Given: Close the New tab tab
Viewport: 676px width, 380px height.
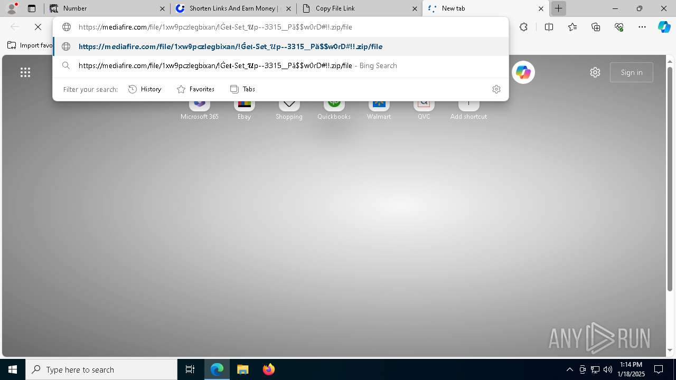Looking at the screenshot, I should [x=541, y=8].
